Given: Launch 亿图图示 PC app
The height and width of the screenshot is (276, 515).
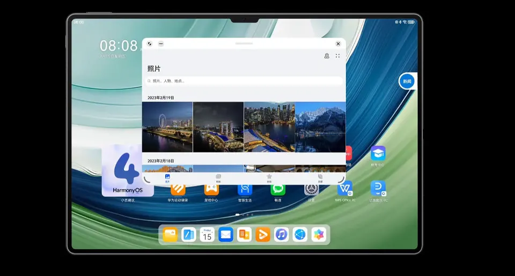Looking at the screenshot, I should coord(378,188).
